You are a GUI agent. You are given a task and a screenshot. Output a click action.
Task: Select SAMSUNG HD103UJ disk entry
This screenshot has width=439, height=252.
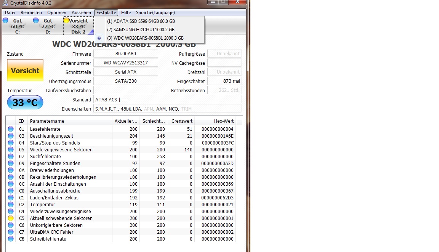(149, 30)
